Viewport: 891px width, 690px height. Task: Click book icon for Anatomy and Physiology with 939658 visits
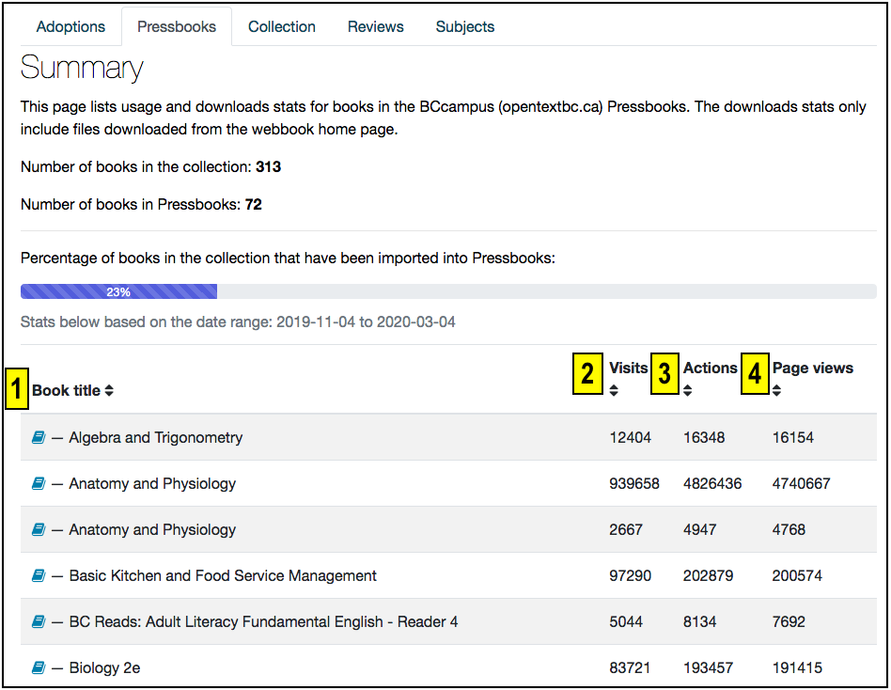(39, 483)
